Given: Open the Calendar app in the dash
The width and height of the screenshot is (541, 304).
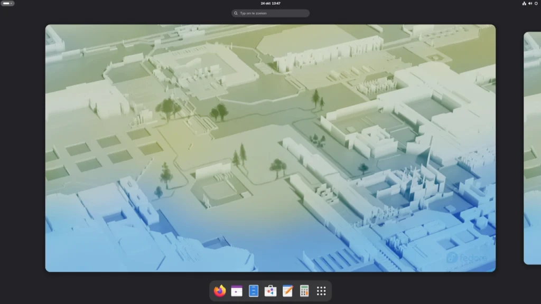Looking at the screenshot, I should tap(237, 291).
